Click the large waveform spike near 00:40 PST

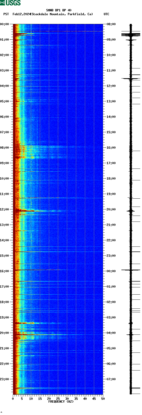coord(131,34)
